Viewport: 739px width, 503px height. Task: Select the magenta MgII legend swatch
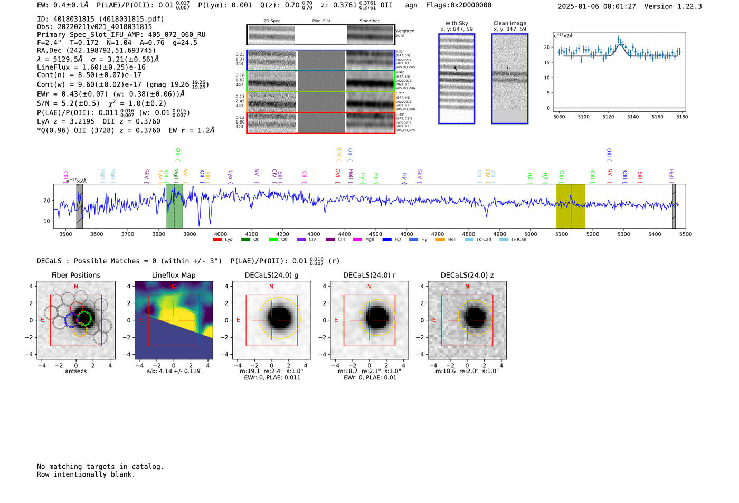pos(357,240)
